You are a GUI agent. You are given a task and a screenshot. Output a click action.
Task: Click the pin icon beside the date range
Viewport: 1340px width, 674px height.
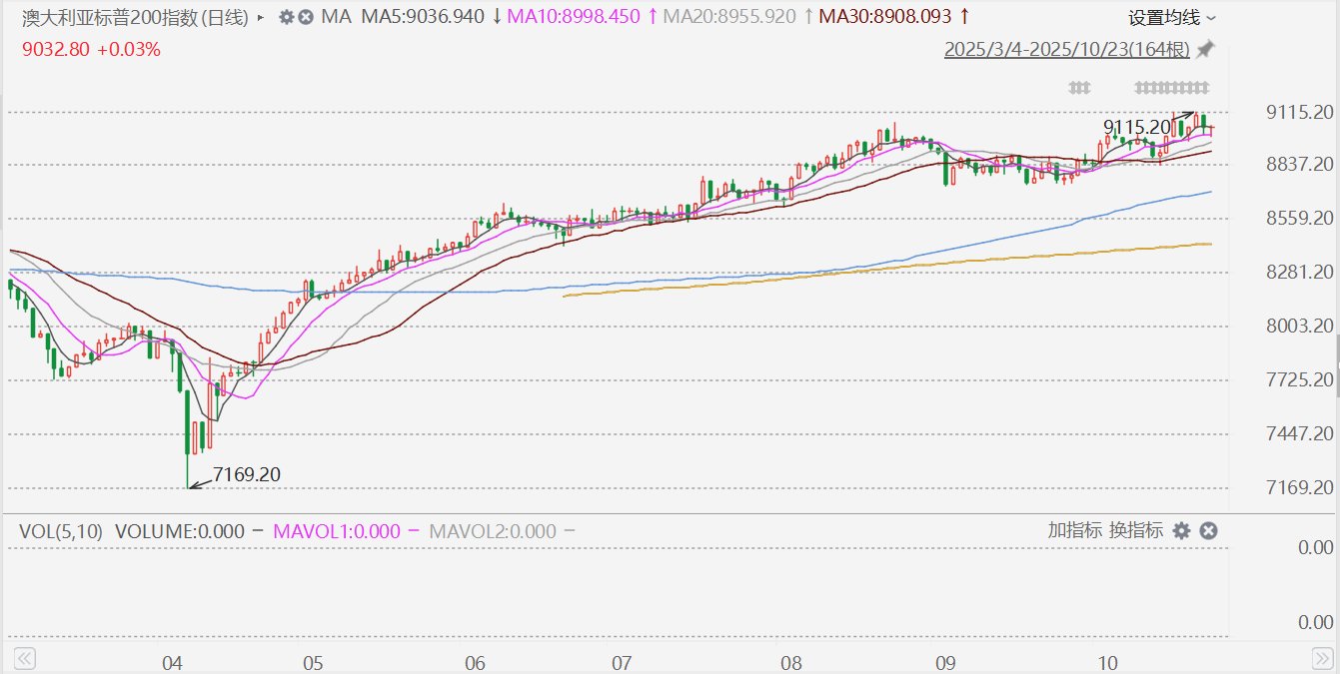[1206, 49]
